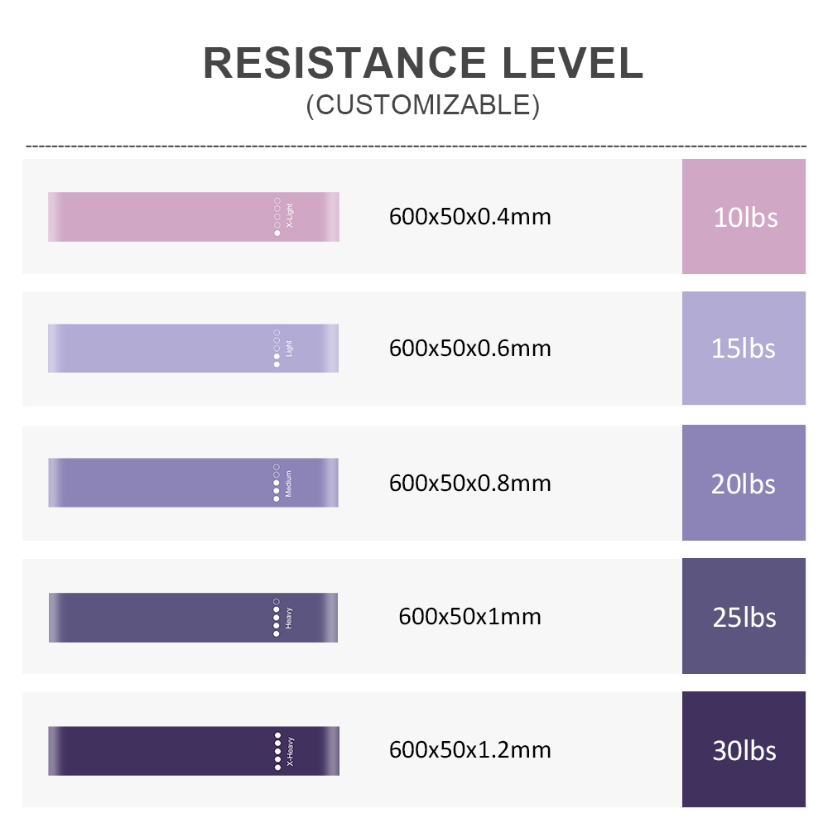Select the pink 10lbs color block
The width and height of the screenshot is (828, 828).
[x=744, y=216]
